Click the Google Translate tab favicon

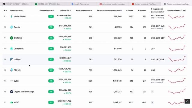(73, 4)
